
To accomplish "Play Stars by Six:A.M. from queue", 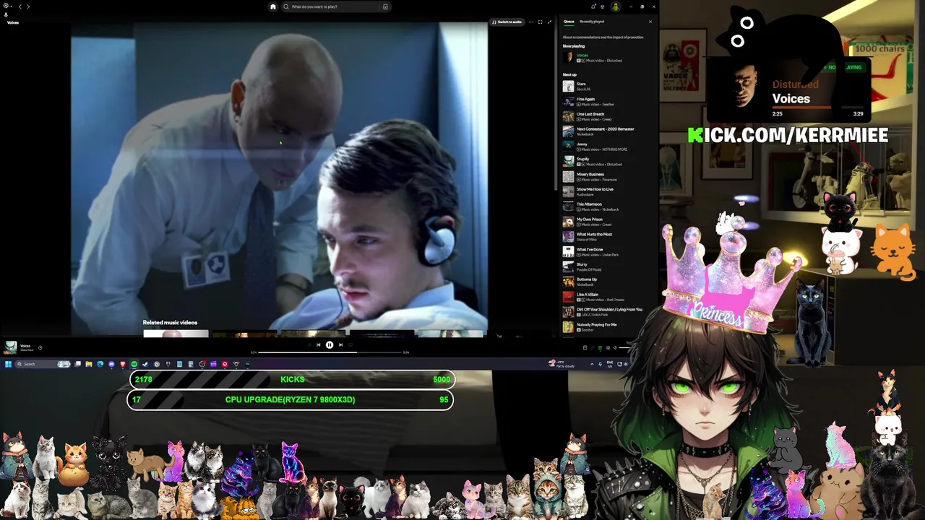I will 608,87.
